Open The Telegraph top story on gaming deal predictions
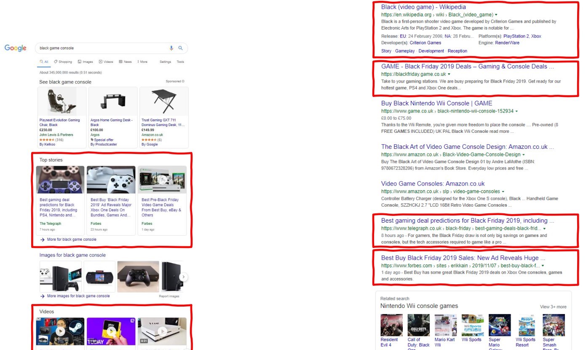This screenshot has height=350, width=586. 59,207
